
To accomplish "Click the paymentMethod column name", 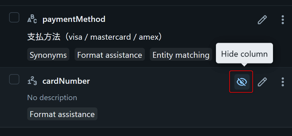I will [74, 20].
